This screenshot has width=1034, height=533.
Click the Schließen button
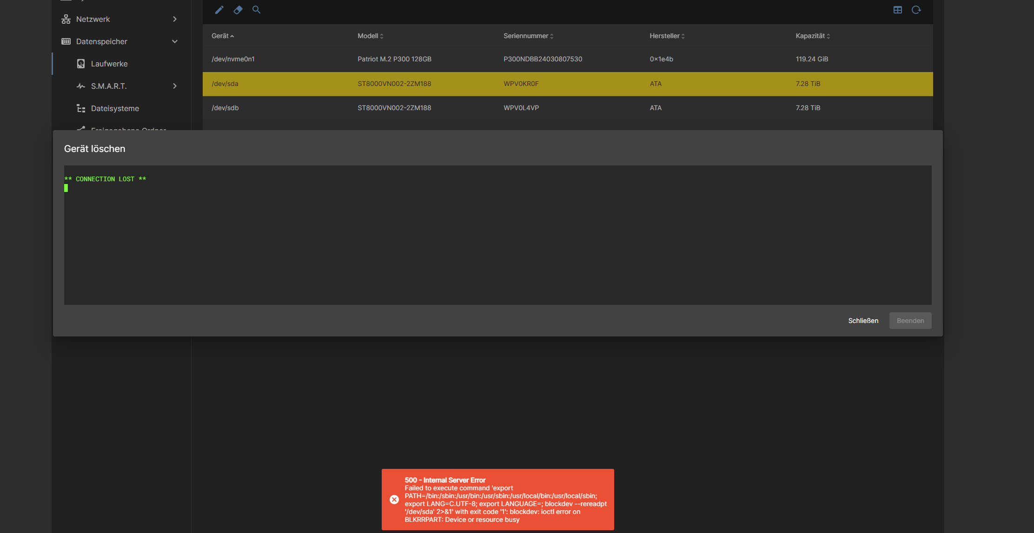point(863,321)
